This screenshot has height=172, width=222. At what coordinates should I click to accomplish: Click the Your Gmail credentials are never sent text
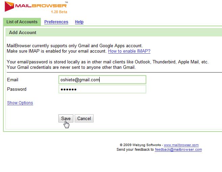pos(71,67)
